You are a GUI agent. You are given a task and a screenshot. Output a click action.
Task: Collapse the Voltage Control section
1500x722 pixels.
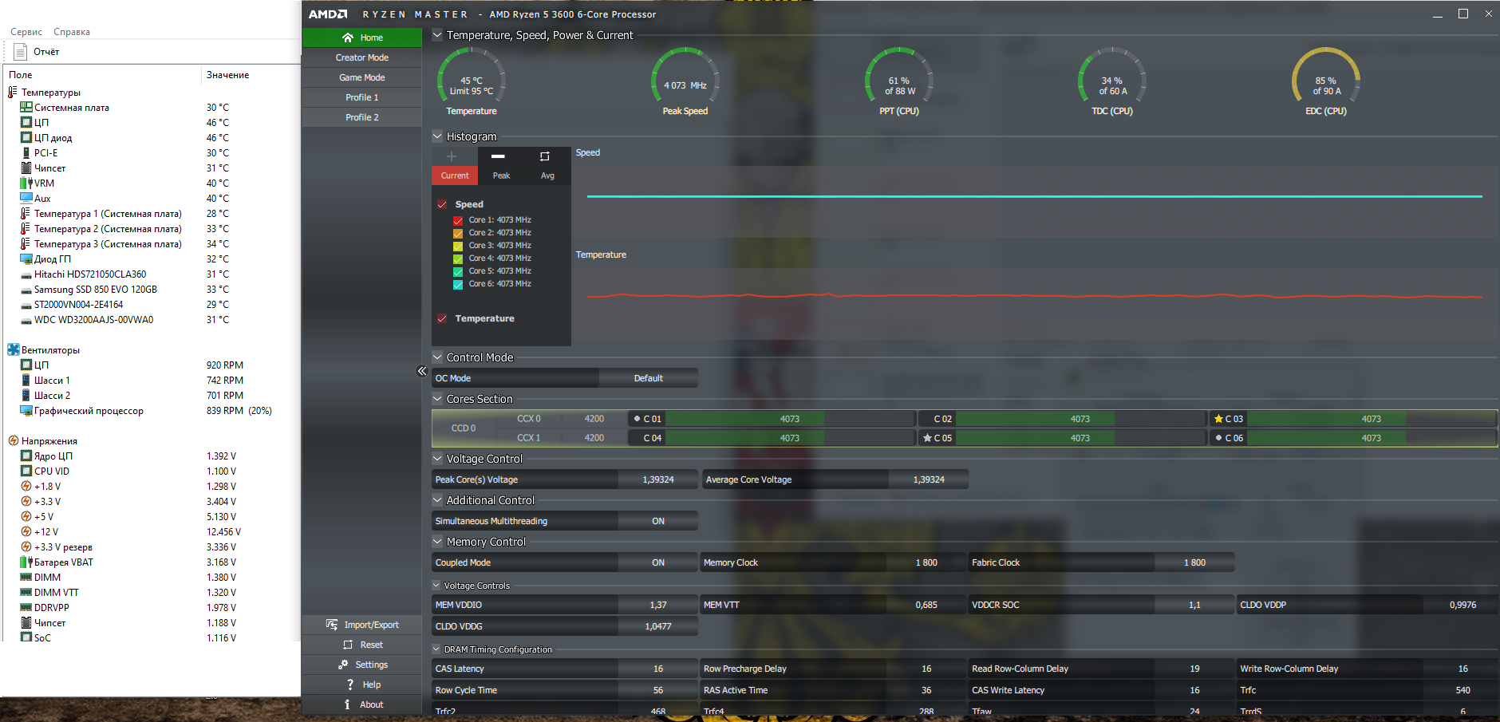[x=437, y=459]
